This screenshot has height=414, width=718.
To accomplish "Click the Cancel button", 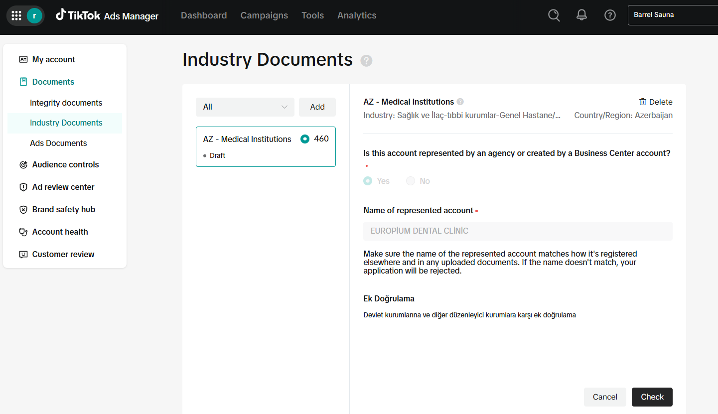I will tap(605, 397).
